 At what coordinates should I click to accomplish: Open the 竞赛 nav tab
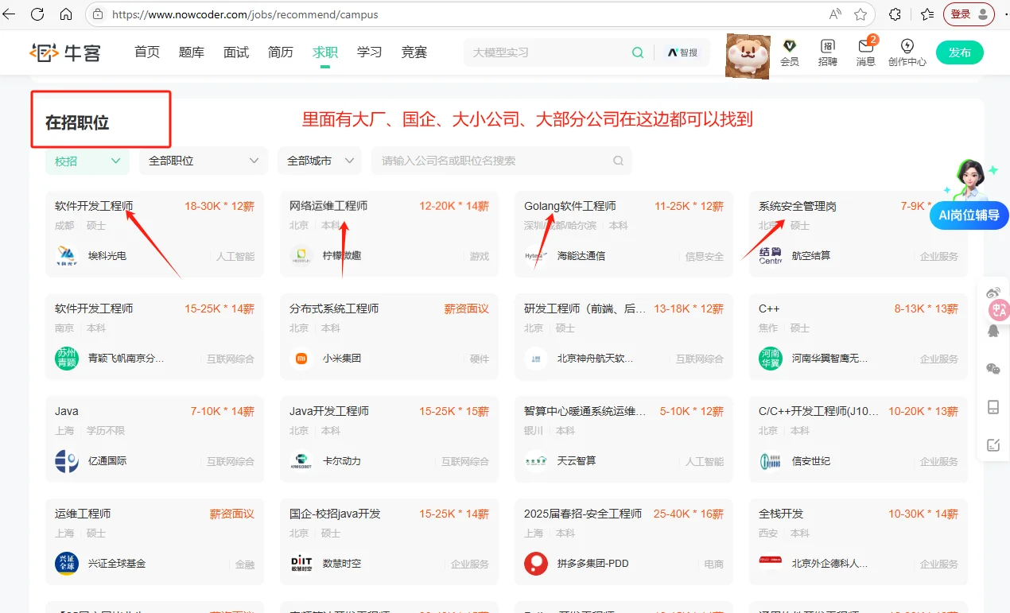coord(414,52)
